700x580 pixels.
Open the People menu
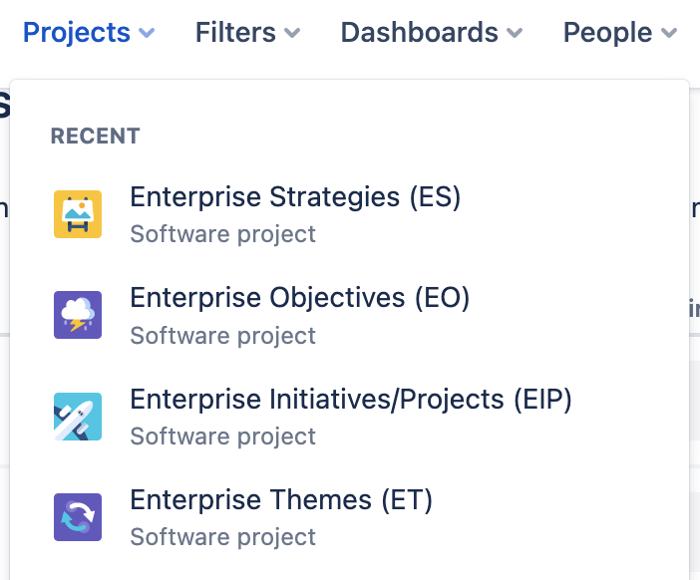click(620, 33)
